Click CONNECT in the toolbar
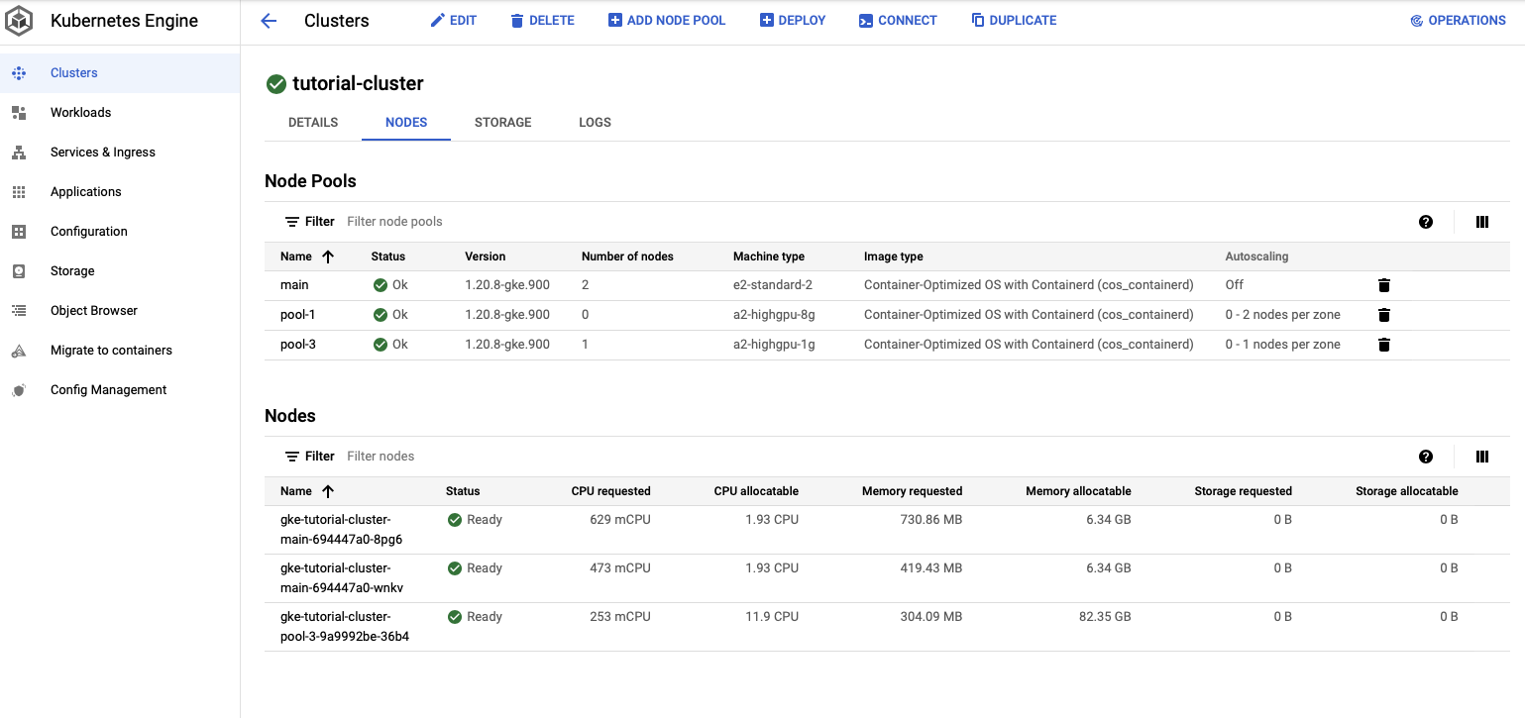Screen dimensions: 1525x718 coord(898,21)
